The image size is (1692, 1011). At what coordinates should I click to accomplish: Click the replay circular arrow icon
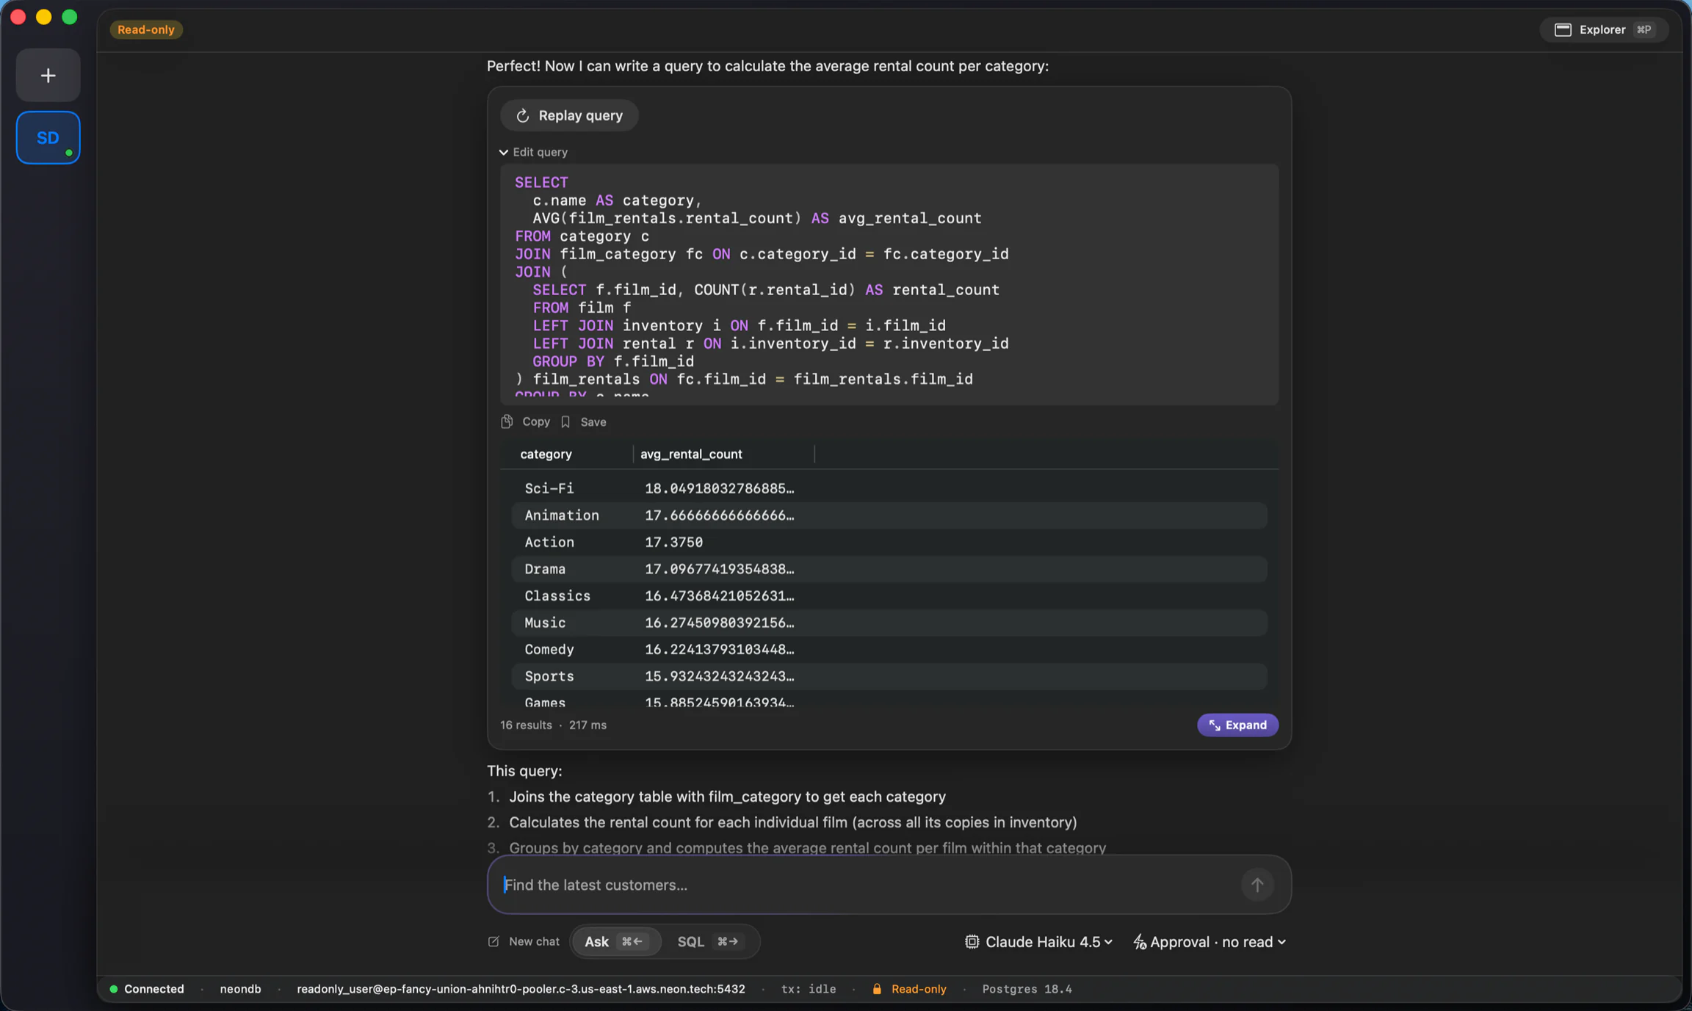(x=522, y=115)
